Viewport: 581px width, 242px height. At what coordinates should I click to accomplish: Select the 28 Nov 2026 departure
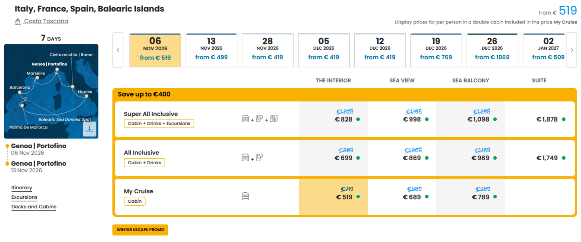pyautogui.click(x=268, y=50)
